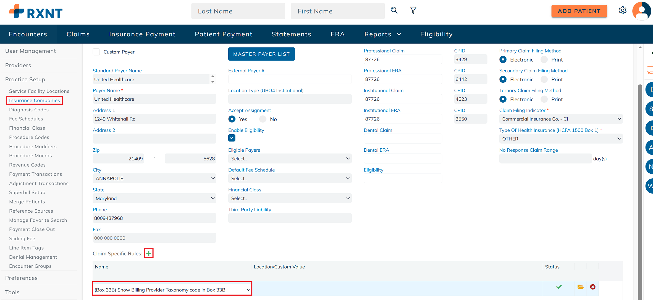Viewport: 653px width, 300px height.
Task: Expand the User Management section
Action: click(x=30, y=51)
